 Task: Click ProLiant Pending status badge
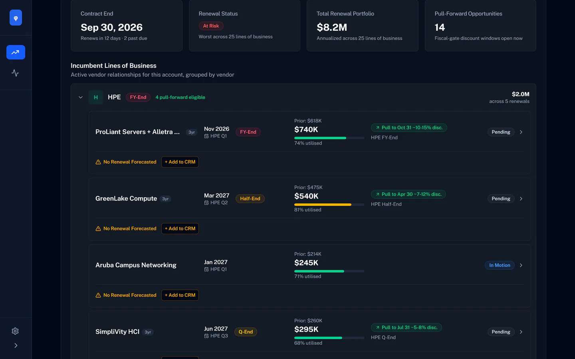click(x=501, y=132)
